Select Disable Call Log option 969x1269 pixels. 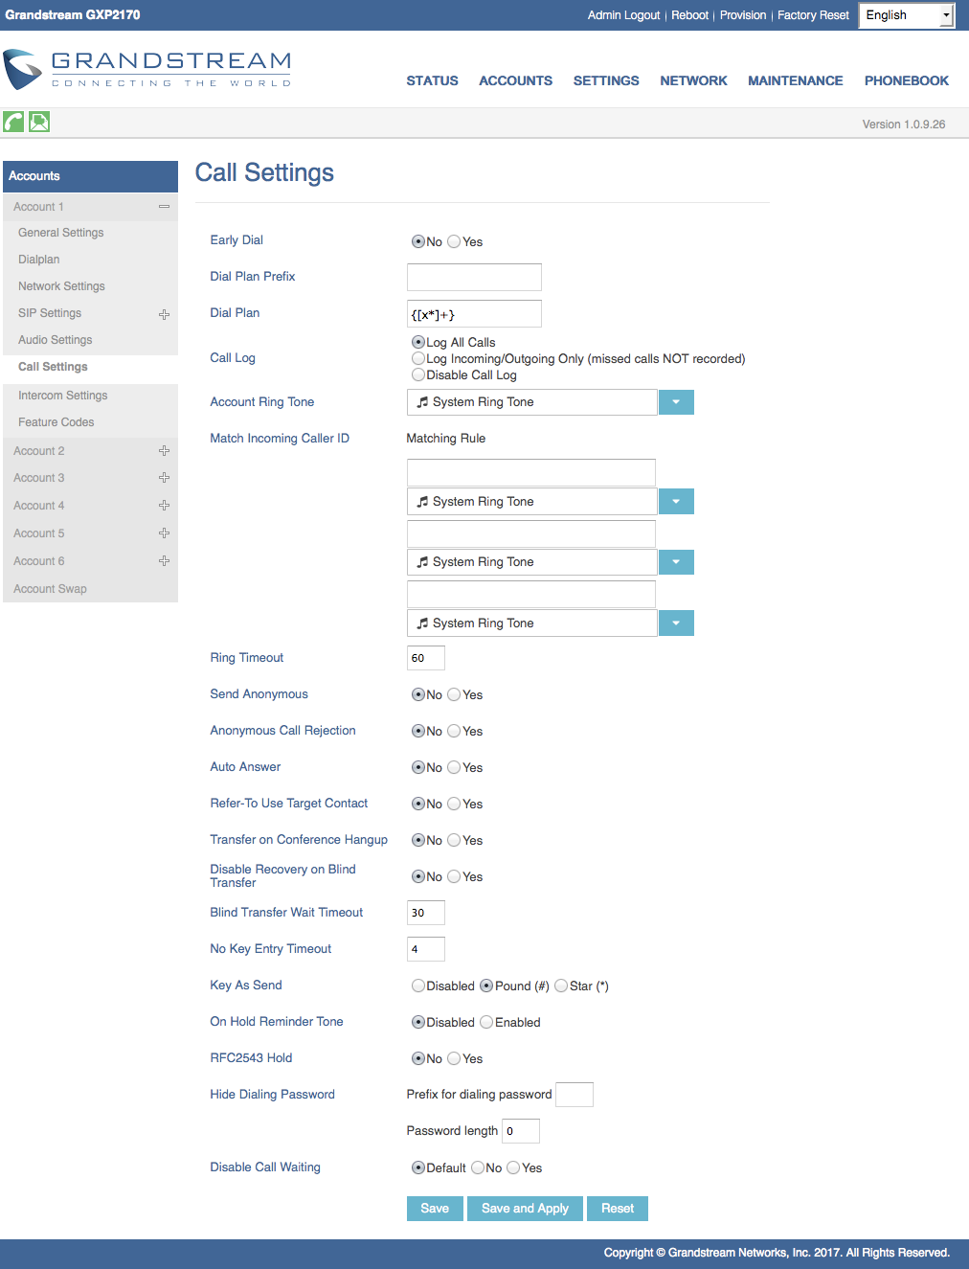click(418, 374)
